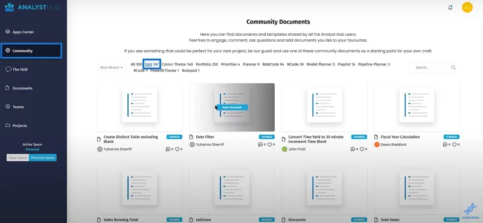Screen dimensions: 483x223
Task: Open Sales Running Total thumbnail
Action: 139,190
